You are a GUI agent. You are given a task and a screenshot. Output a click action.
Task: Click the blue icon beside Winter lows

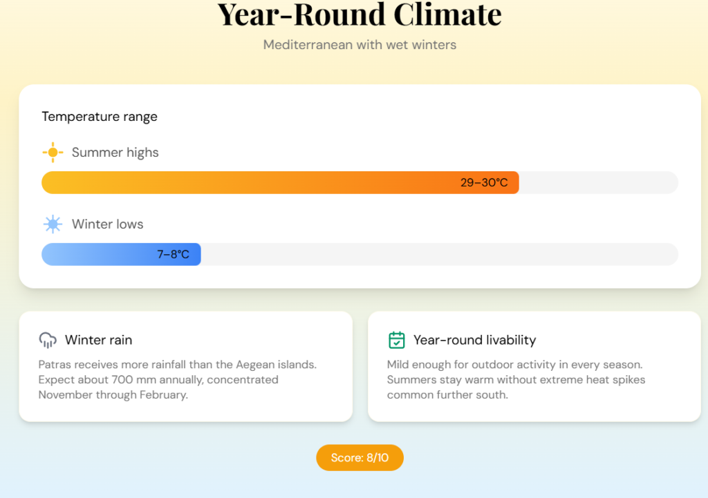click(x=53, y=224)
